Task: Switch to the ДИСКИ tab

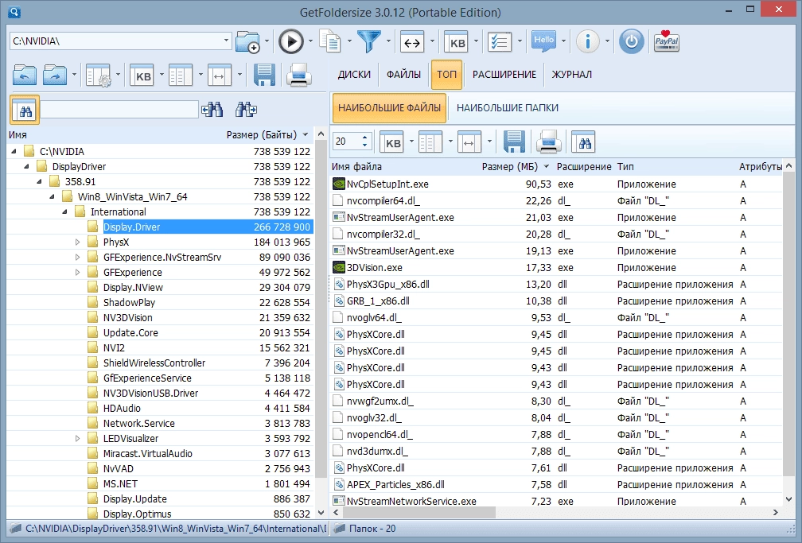Action: (354, 75)
